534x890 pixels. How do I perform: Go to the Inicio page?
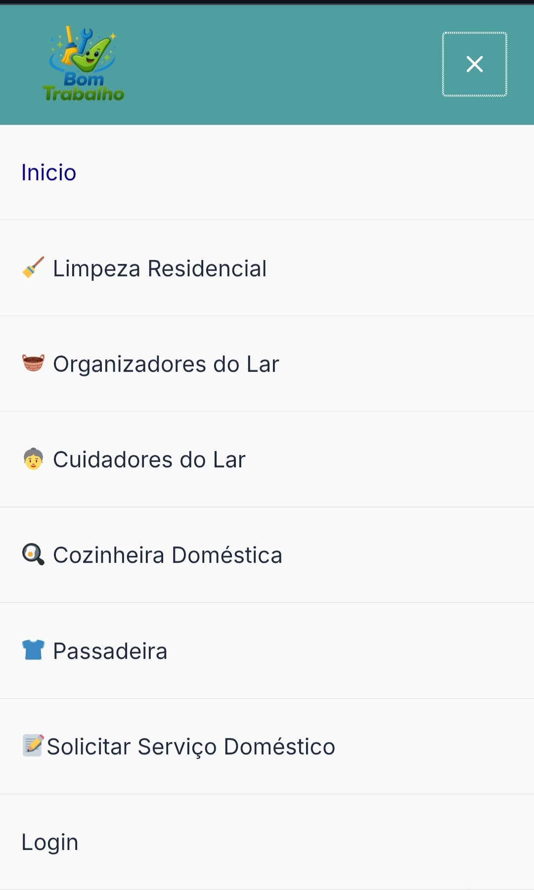[x=49, y=173]
